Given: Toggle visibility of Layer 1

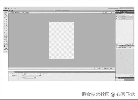Looking at the screenshot, I should click(x=116, y=19).
